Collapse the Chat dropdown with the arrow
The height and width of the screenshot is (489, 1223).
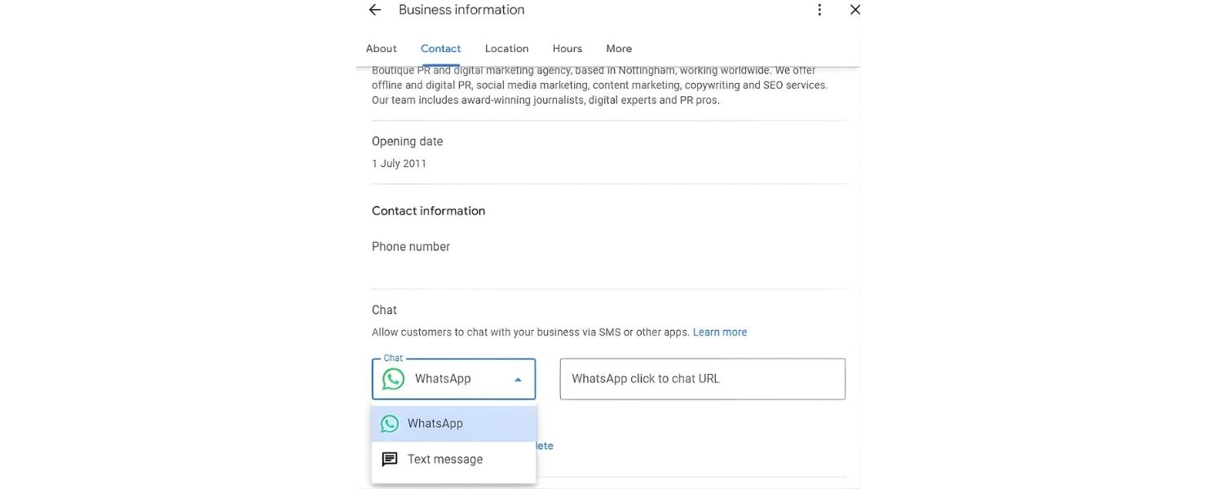point(515,378)
